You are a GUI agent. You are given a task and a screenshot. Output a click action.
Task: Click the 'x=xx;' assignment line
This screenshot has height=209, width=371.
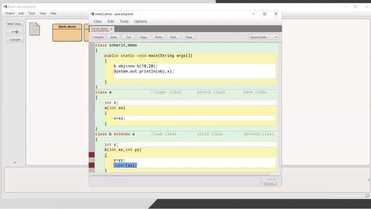pyautogui.click(x=119, y=118)
